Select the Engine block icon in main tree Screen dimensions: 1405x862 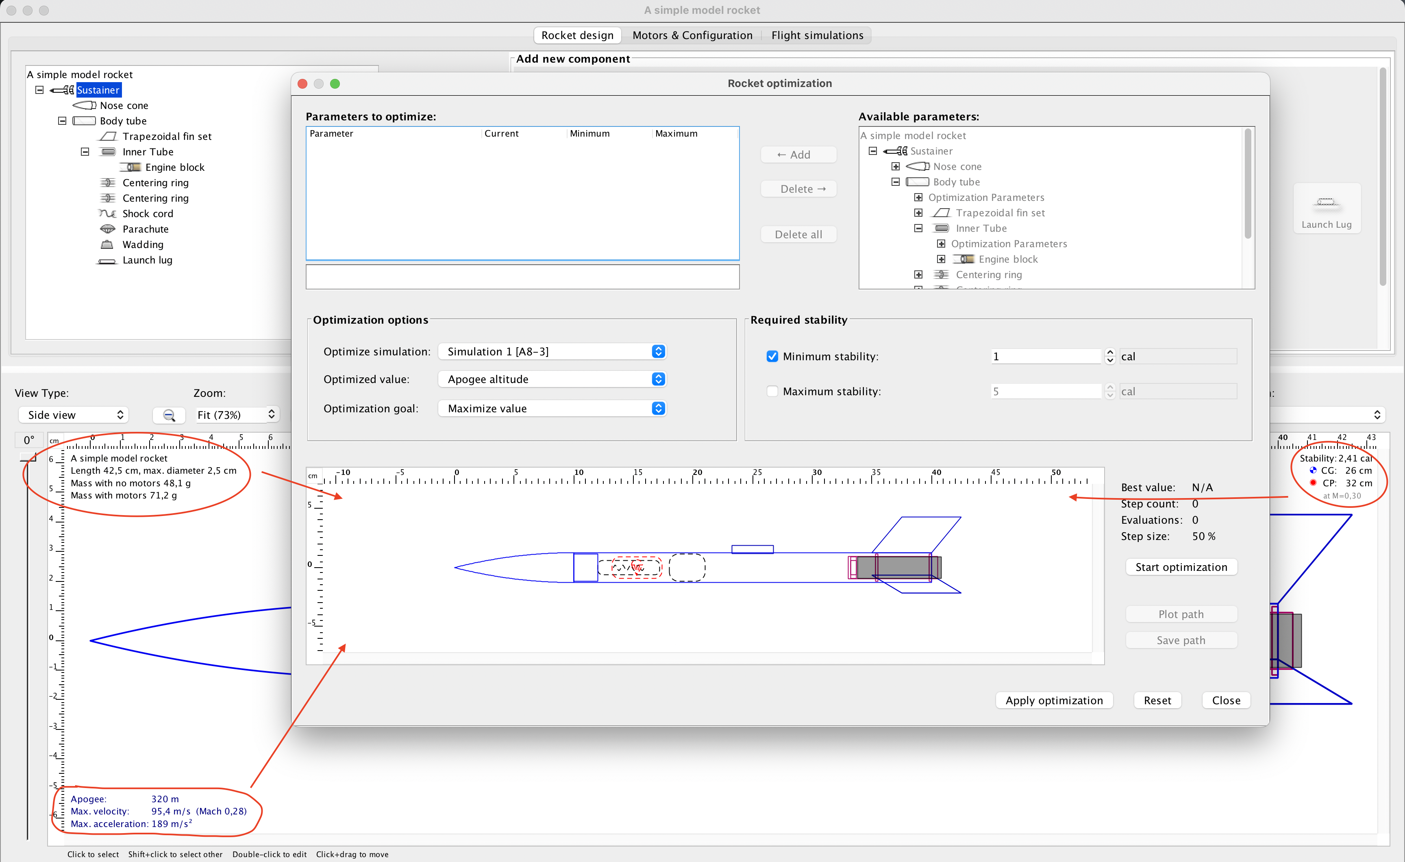130,167
